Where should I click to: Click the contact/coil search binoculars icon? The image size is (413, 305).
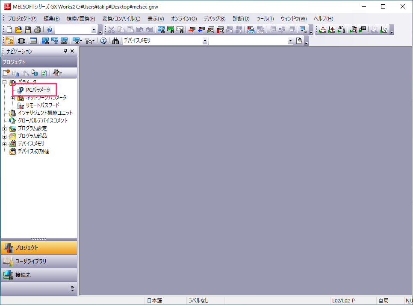(x=180, y=30)
